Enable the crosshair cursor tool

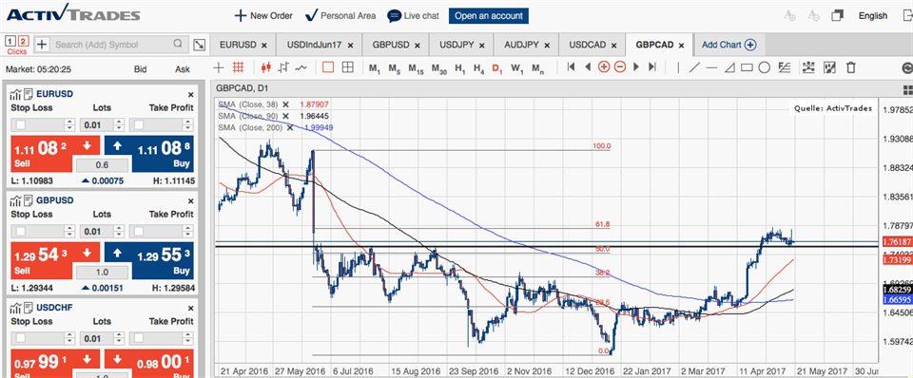click(x=219, y=67)
